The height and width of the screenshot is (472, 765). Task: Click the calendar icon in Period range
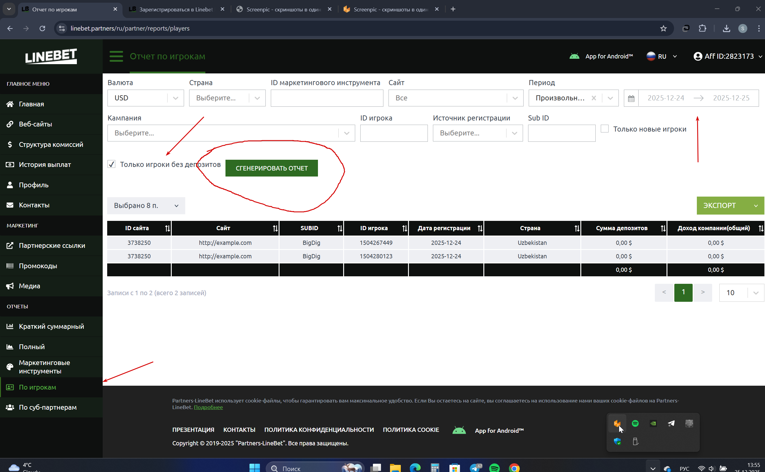(631, 98)
